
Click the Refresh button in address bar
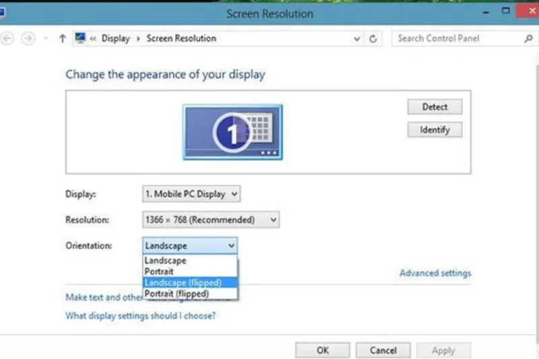[374, 39]
